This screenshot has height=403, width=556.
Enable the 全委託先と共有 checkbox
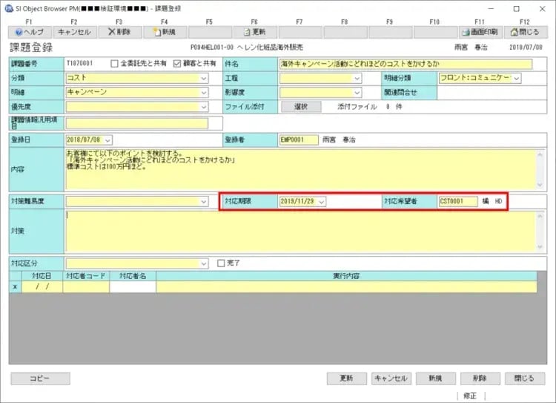pos(114,64)
